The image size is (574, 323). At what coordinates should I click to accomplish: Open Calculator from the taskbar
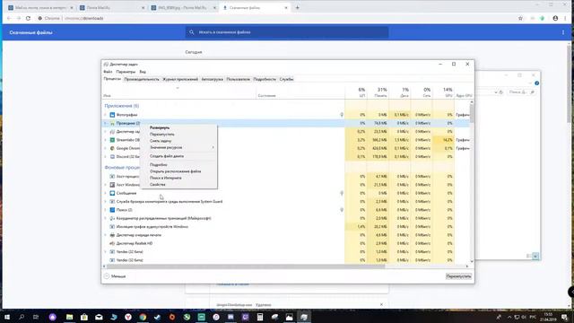point(260,317)
